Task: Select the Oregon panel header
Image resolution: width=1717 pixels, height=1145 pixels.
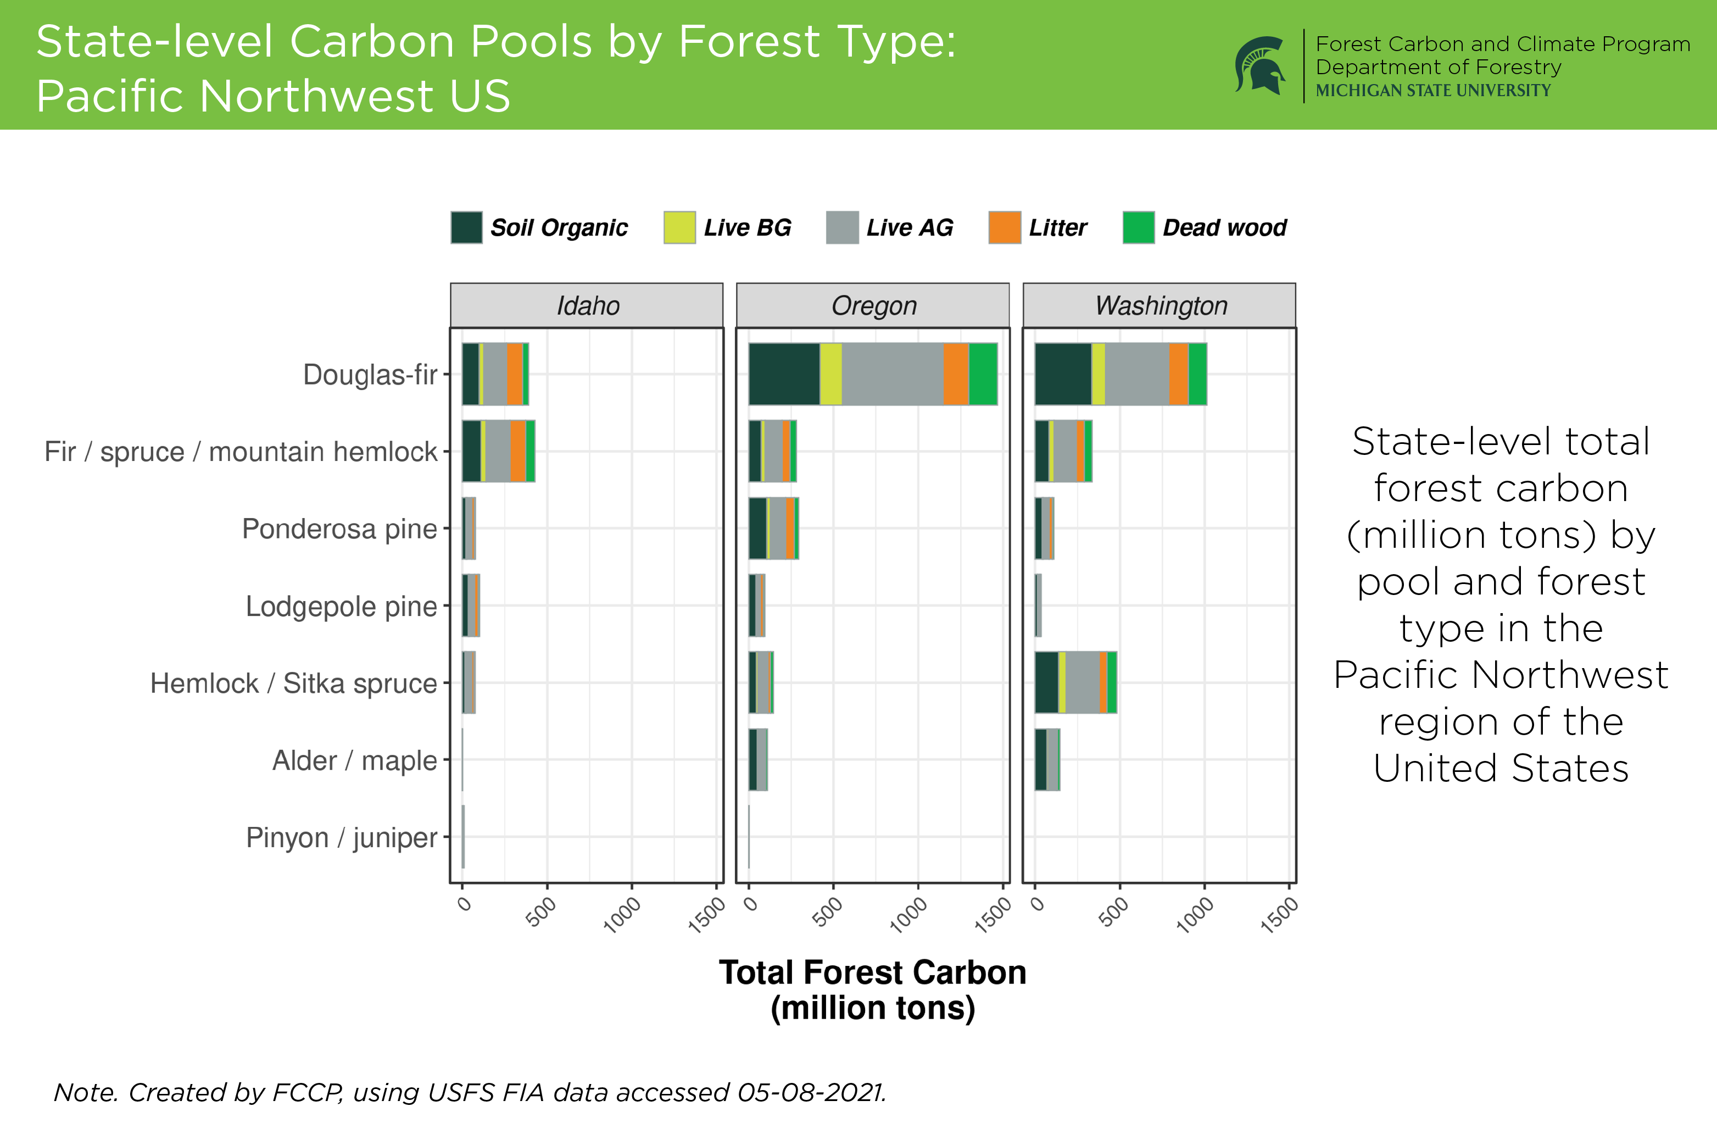Action: click(x=873, y=305)
